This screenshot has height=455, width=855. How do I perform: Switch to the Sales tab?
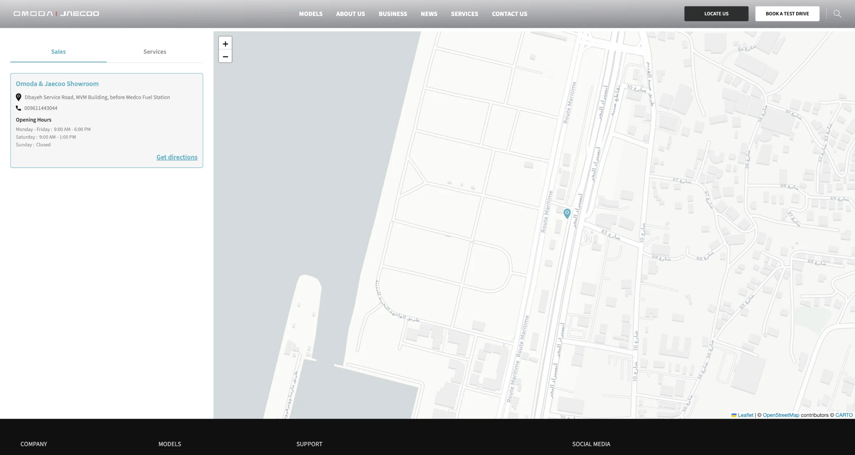tap(58, 52)
